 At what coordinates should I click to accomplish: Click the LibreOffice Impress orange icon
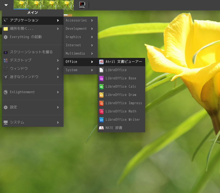(x=101, y=103)
